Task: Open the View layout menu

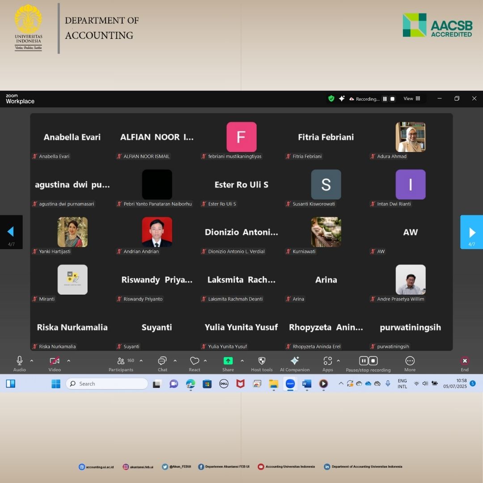Action: click(x=411, y=99)
